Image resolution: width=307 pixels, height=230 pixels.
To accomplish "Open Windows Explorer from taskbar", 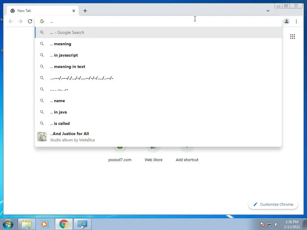I will coord(27,224).
